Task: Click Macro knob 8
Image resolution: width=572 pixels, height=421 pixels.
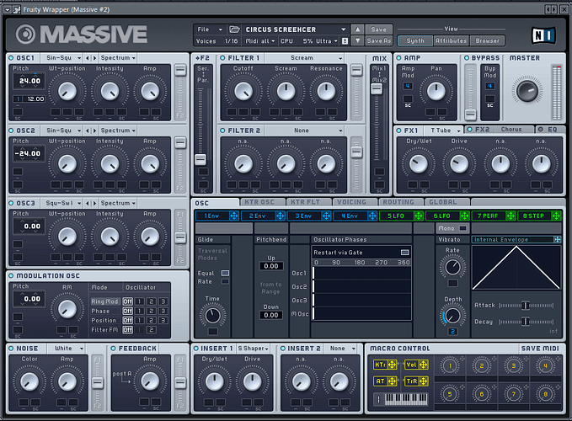Action: [x=546, y=394]
